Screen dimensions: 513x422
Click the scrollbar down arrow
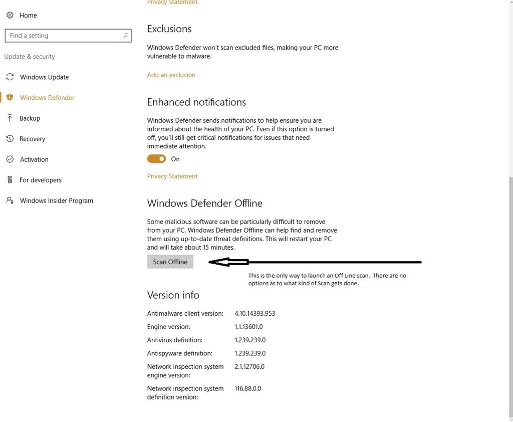coord(510,419)
